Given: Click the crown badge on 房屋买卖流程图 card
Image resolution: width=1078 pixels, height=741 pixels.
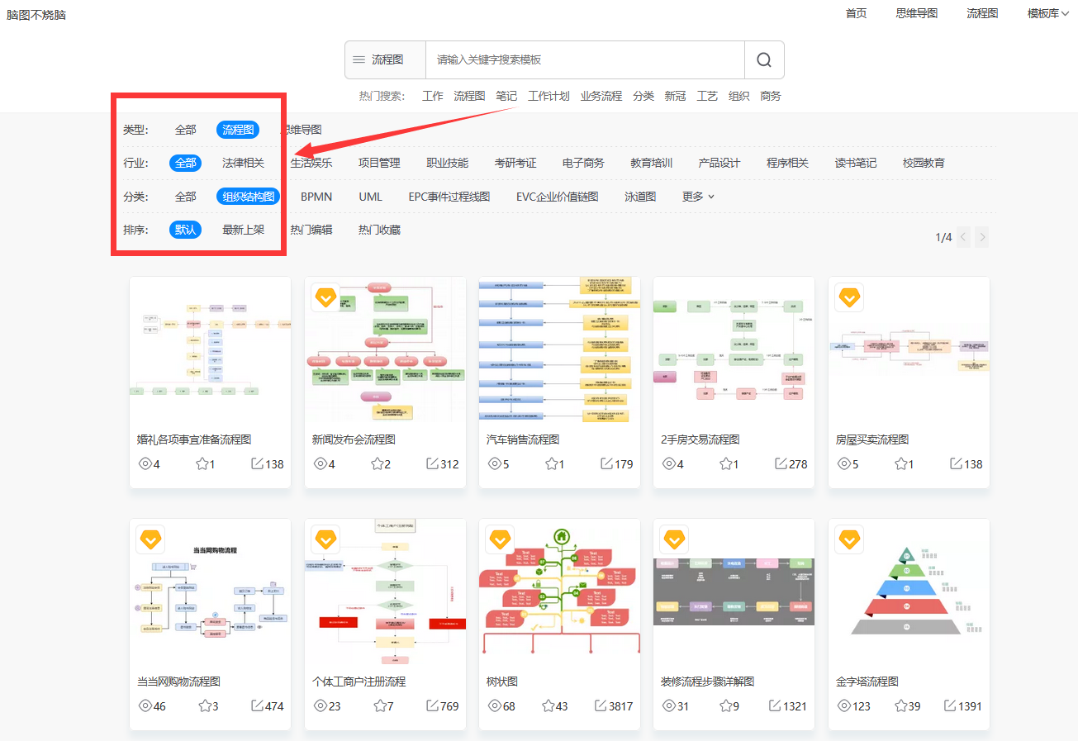Looking at the screenshot, I should (x=848, y=297).
